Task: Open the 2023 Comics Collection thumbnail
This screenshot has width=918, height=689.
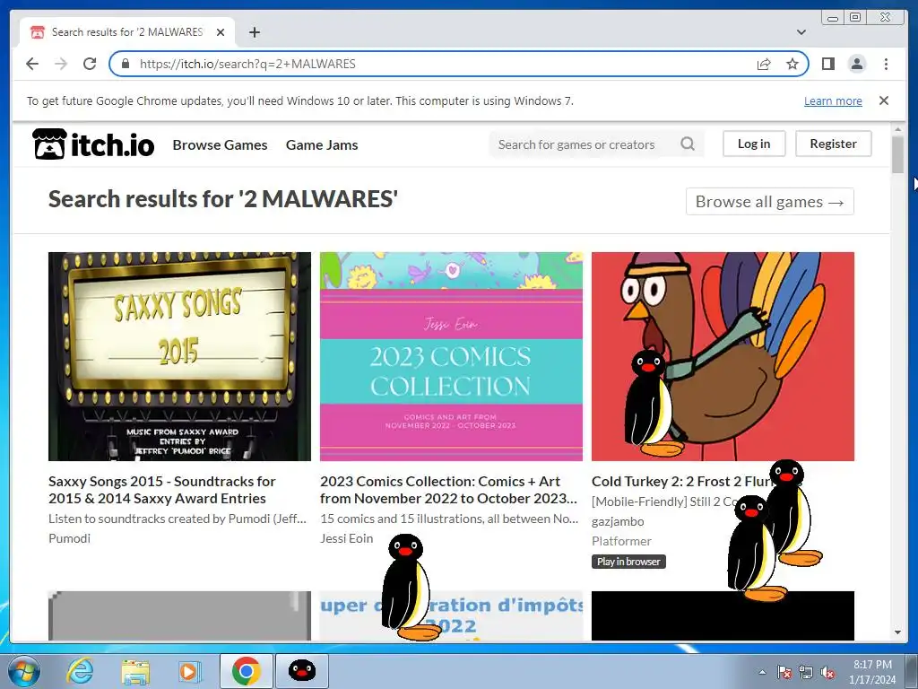Action: (x=452, y=356)
